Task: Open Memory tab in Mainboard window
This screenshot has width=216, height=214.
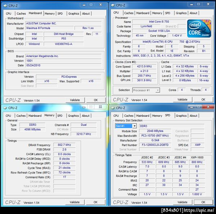Action: (x=50, y=14)
